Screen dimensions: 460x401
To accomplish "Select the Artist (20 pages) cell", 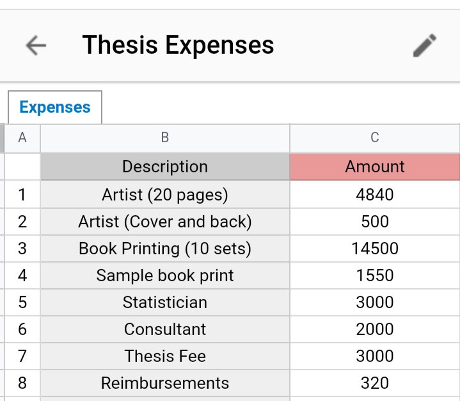I will [x=165, y=195].
